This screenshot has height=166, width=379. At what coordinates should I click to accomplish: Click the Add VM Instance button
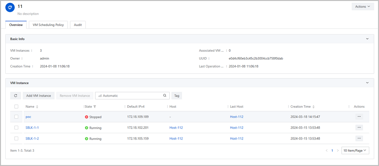coord(39,96)
